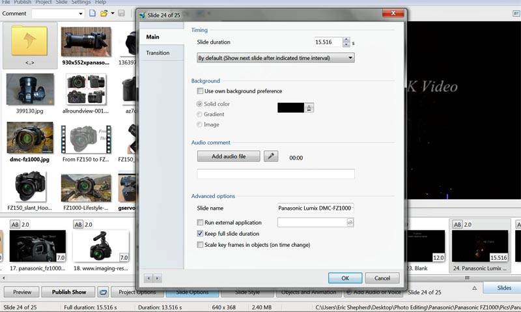Uncheck Keep full slide duration
This screenshot has height=312, width=521.
click(201, 233)
